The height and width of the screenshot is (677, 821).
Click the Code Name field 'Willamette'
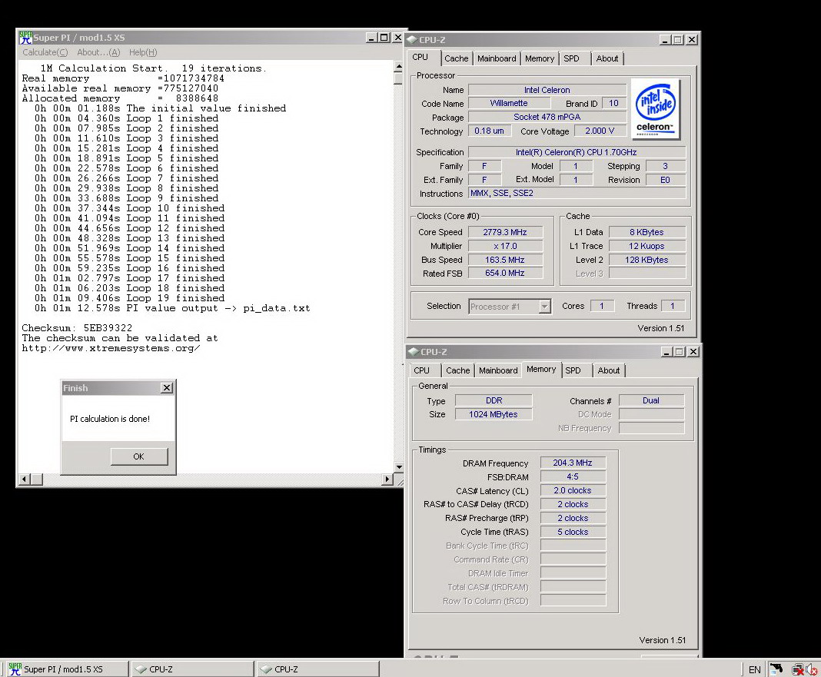pyautogui.click(x=509, y=103)
